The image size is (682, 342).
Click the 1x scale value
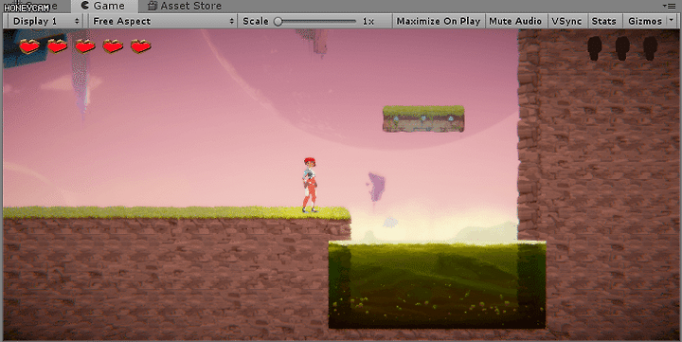point(368,22)
